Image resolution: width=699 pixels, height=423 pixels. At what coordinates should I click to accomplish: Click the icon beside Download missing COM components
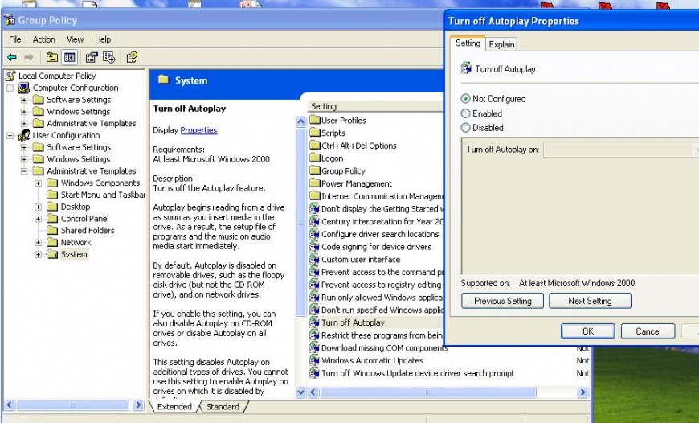tap(314, 347)
